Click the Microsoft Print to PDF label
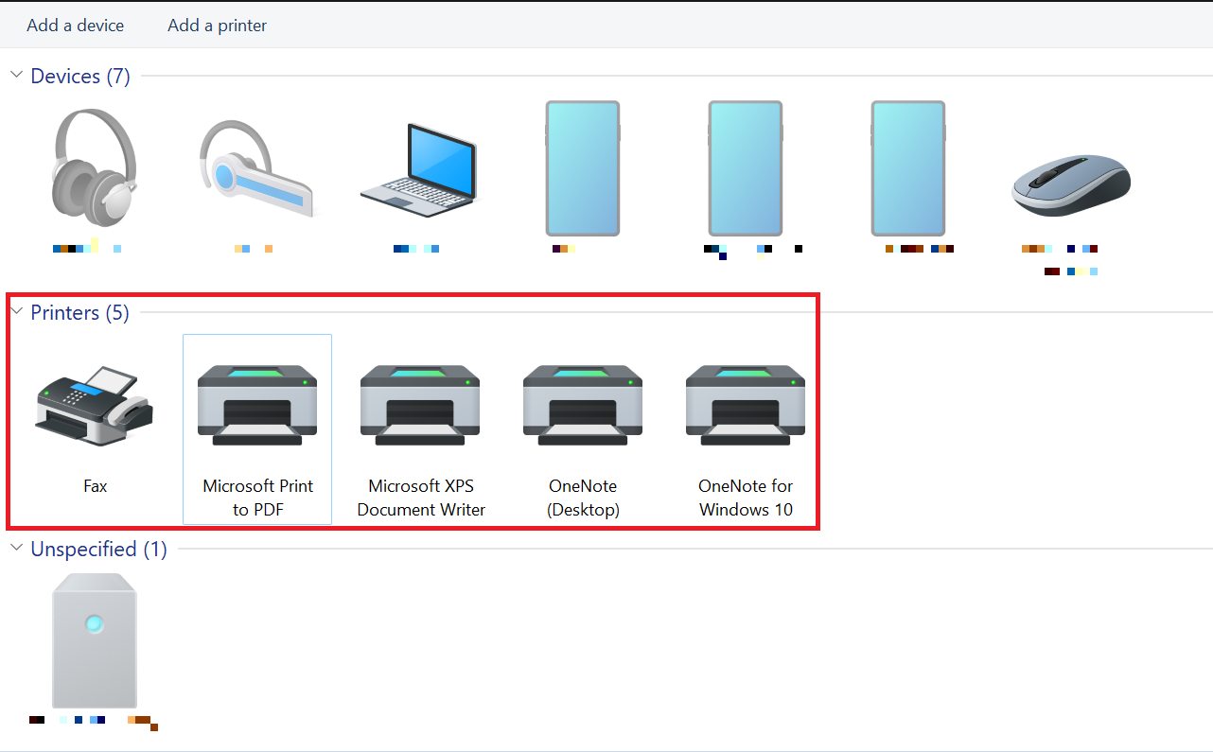Image resolution: width=1213 pixels, height=752 pixels. (257, 498)
